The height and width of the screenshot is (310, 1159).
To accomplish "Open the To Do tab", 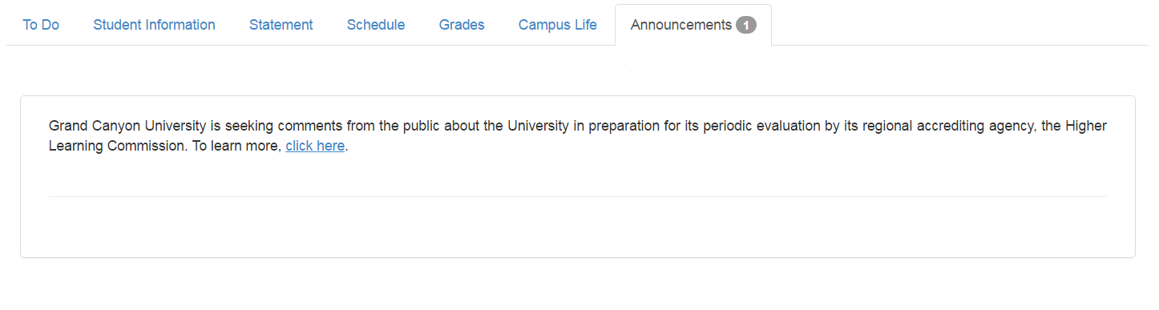I will click(x=41, y=25).
